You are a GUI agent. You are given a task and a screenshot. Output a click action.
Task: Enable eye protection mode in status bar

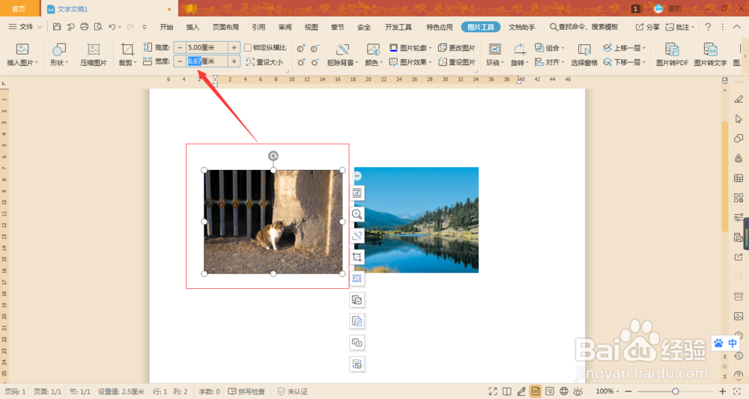point(578,392)
